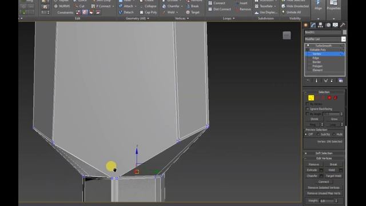Click Target weld in Vertices ribbon
The height and width of the screenshot is (206, 366).
point(193,12)
